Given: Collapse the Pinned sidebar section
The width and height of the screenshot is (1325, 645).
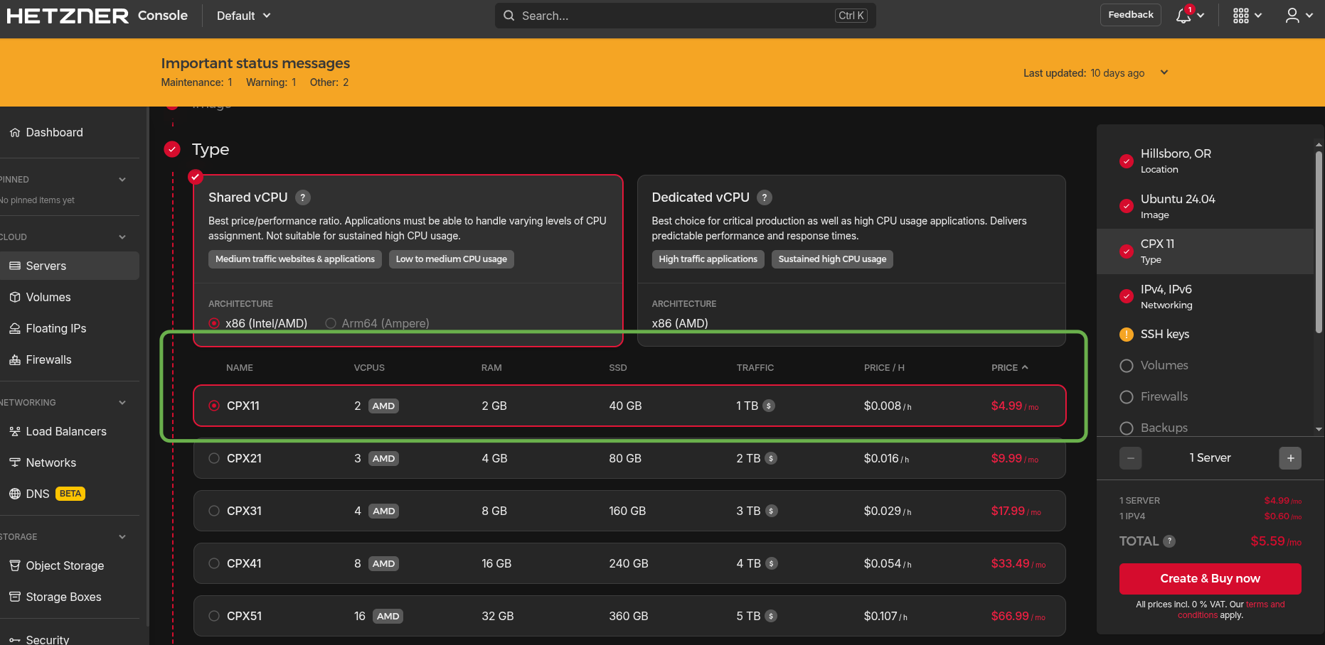Looking at the screenshot, I should click(x=122, y=180).
